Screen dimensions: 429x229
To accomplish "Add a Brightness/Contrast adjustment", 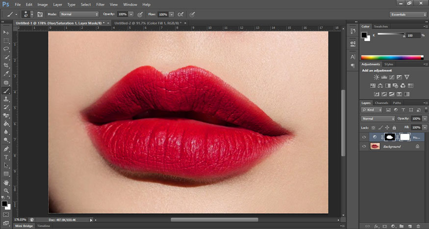I will pyautogui.click(x=376, y=77).
